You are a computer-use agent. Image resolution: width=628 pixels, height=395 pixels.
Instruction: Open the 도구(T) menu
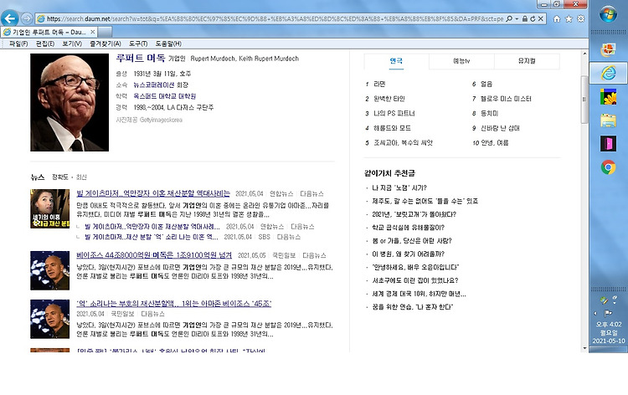coord(138,44)
